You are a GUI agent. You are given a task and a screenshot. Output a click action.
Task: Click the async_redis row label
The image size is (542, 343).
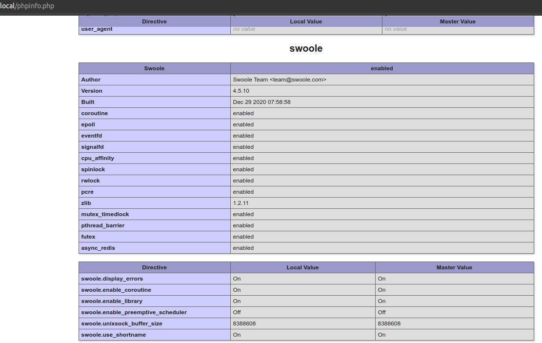(98, 248)
